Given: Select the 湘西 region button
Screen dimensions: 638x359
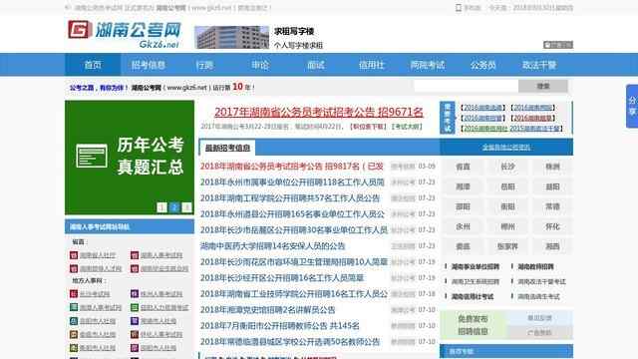Looking at the screenshot, I should point(552,246).
